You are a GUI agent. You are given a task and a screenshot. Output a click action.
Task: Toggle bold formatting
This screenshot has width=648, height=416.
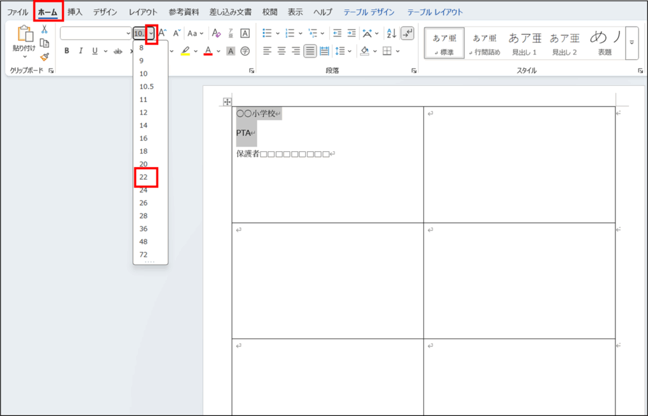[66, 51]
